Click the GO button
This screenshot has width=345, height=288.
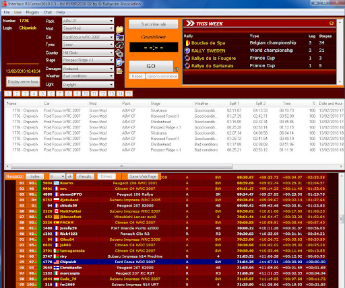[x=151, y=66]
